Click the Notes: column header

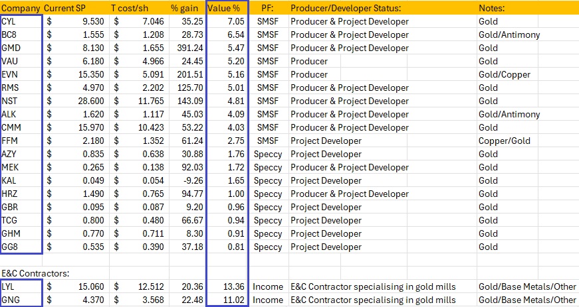pyautogui.click(x=494, y=8)
